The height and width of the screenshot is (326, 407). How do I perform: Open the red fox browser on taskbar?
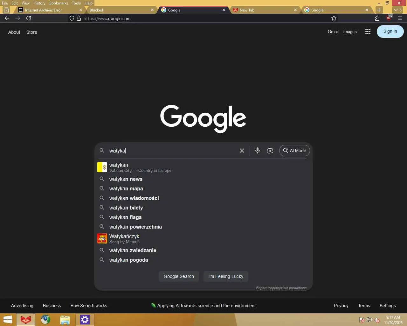tap(26, 320)
